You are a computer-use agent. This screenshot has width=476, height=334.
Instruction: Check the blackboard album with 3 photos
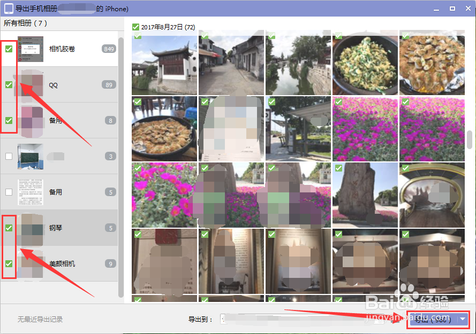coord(9,156)
